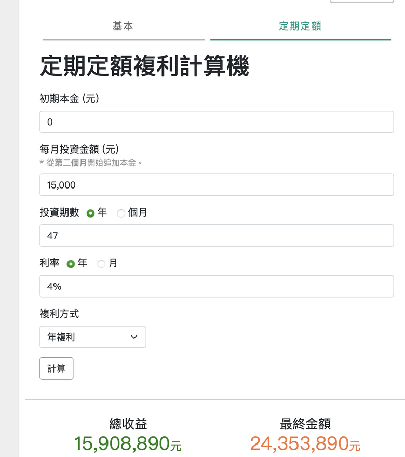
Task: Select 月 radio for 利率
Action: (101, 264)
